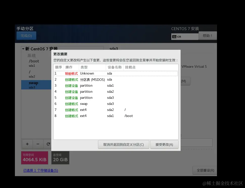
Task: Select row 5 创建设备 partition sda3
Action: [x=116, y=98]
